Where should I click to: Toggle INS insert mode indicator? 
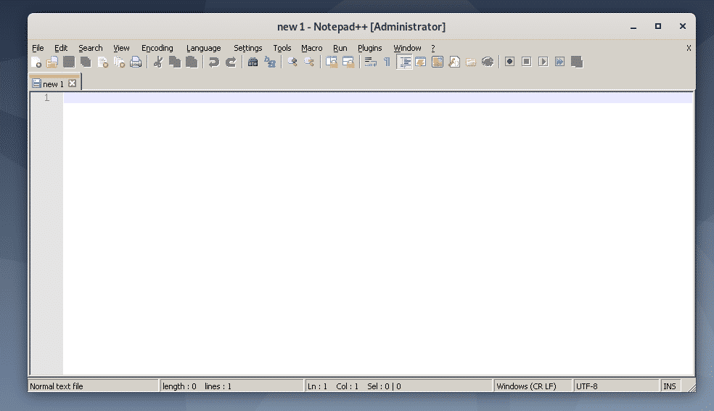[x=669, y=386]
